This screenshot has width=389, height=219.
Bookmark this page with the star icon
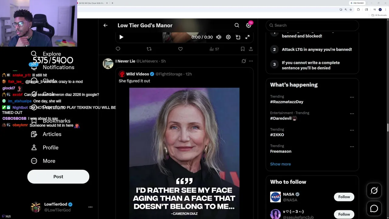351,10
